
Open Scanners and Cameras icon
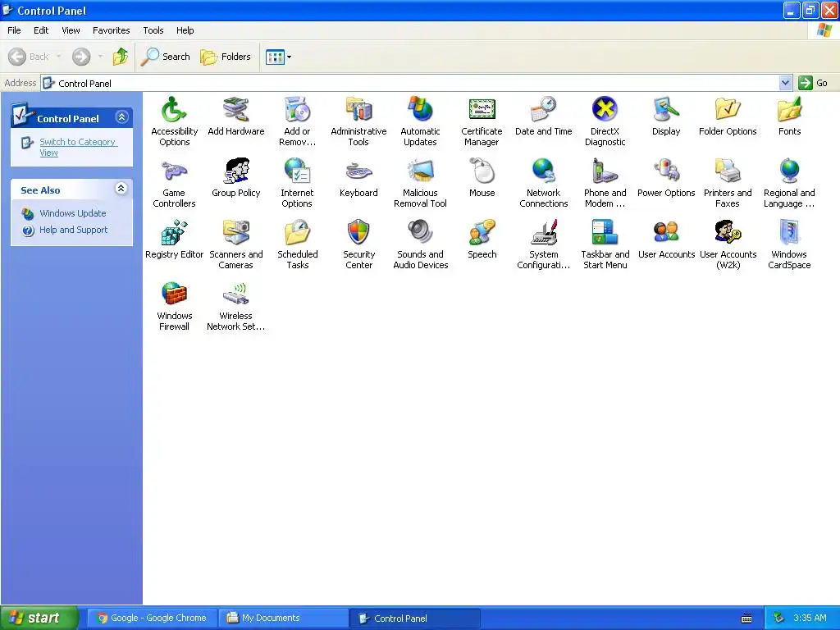[x=235, y=234]
